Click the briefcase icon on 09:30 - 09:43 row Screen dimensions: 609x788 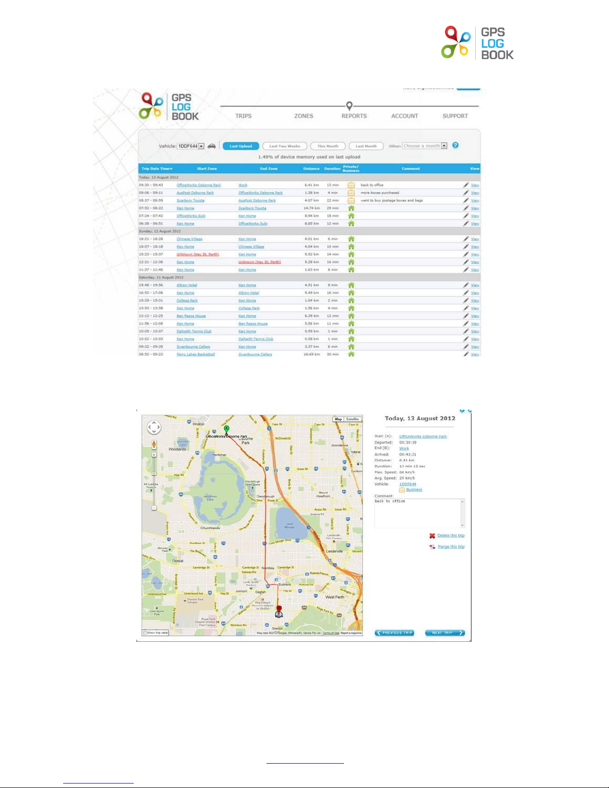(x=351, y=185)
